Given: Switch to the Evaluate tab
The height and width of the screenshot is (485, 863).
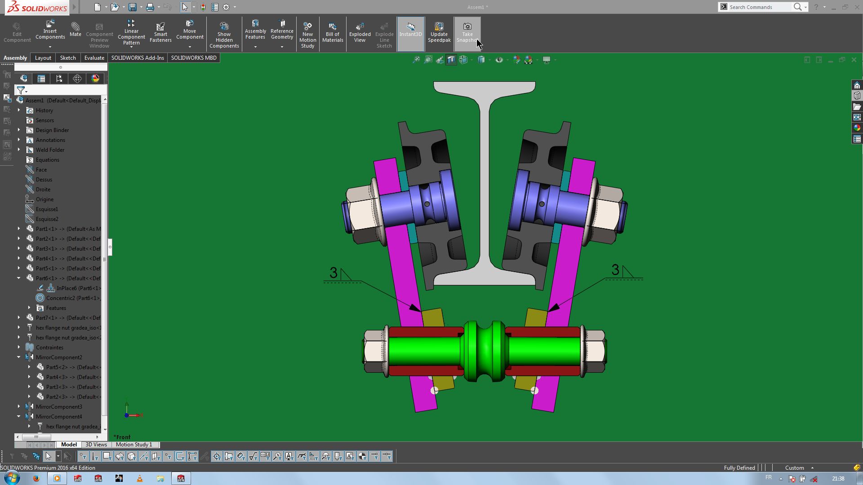Looking at the screenshot, I should pyautogui.click(x=94, y=58).
